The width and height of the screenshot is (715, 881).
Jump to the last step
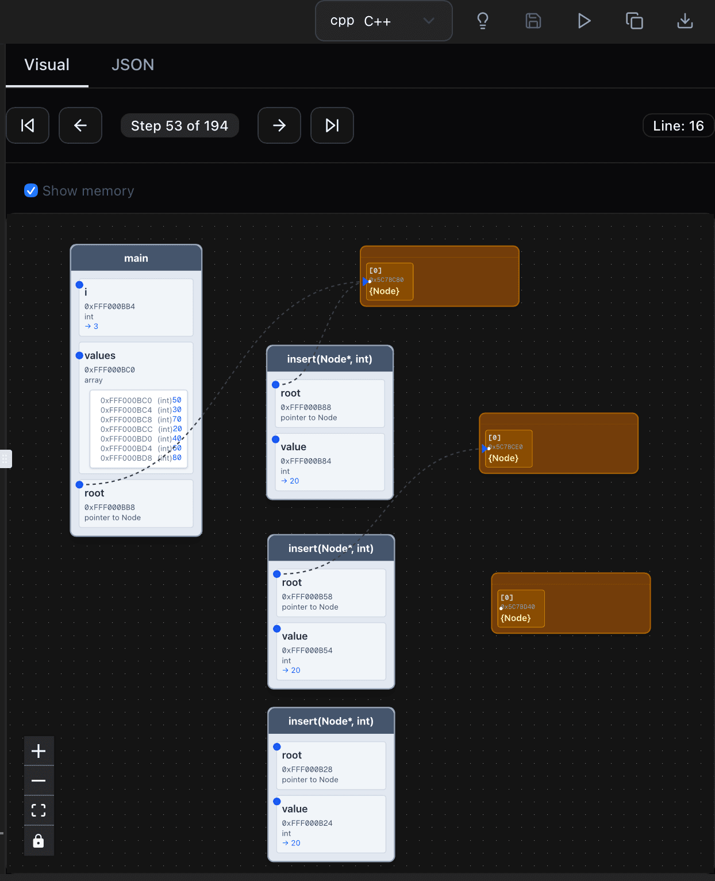332,125
